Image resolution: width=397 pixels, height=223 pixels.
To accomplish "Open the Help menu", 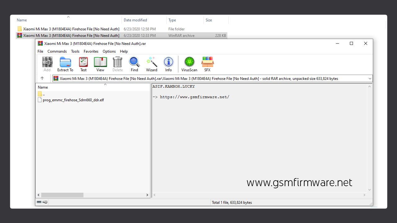I will coord(124,51).
